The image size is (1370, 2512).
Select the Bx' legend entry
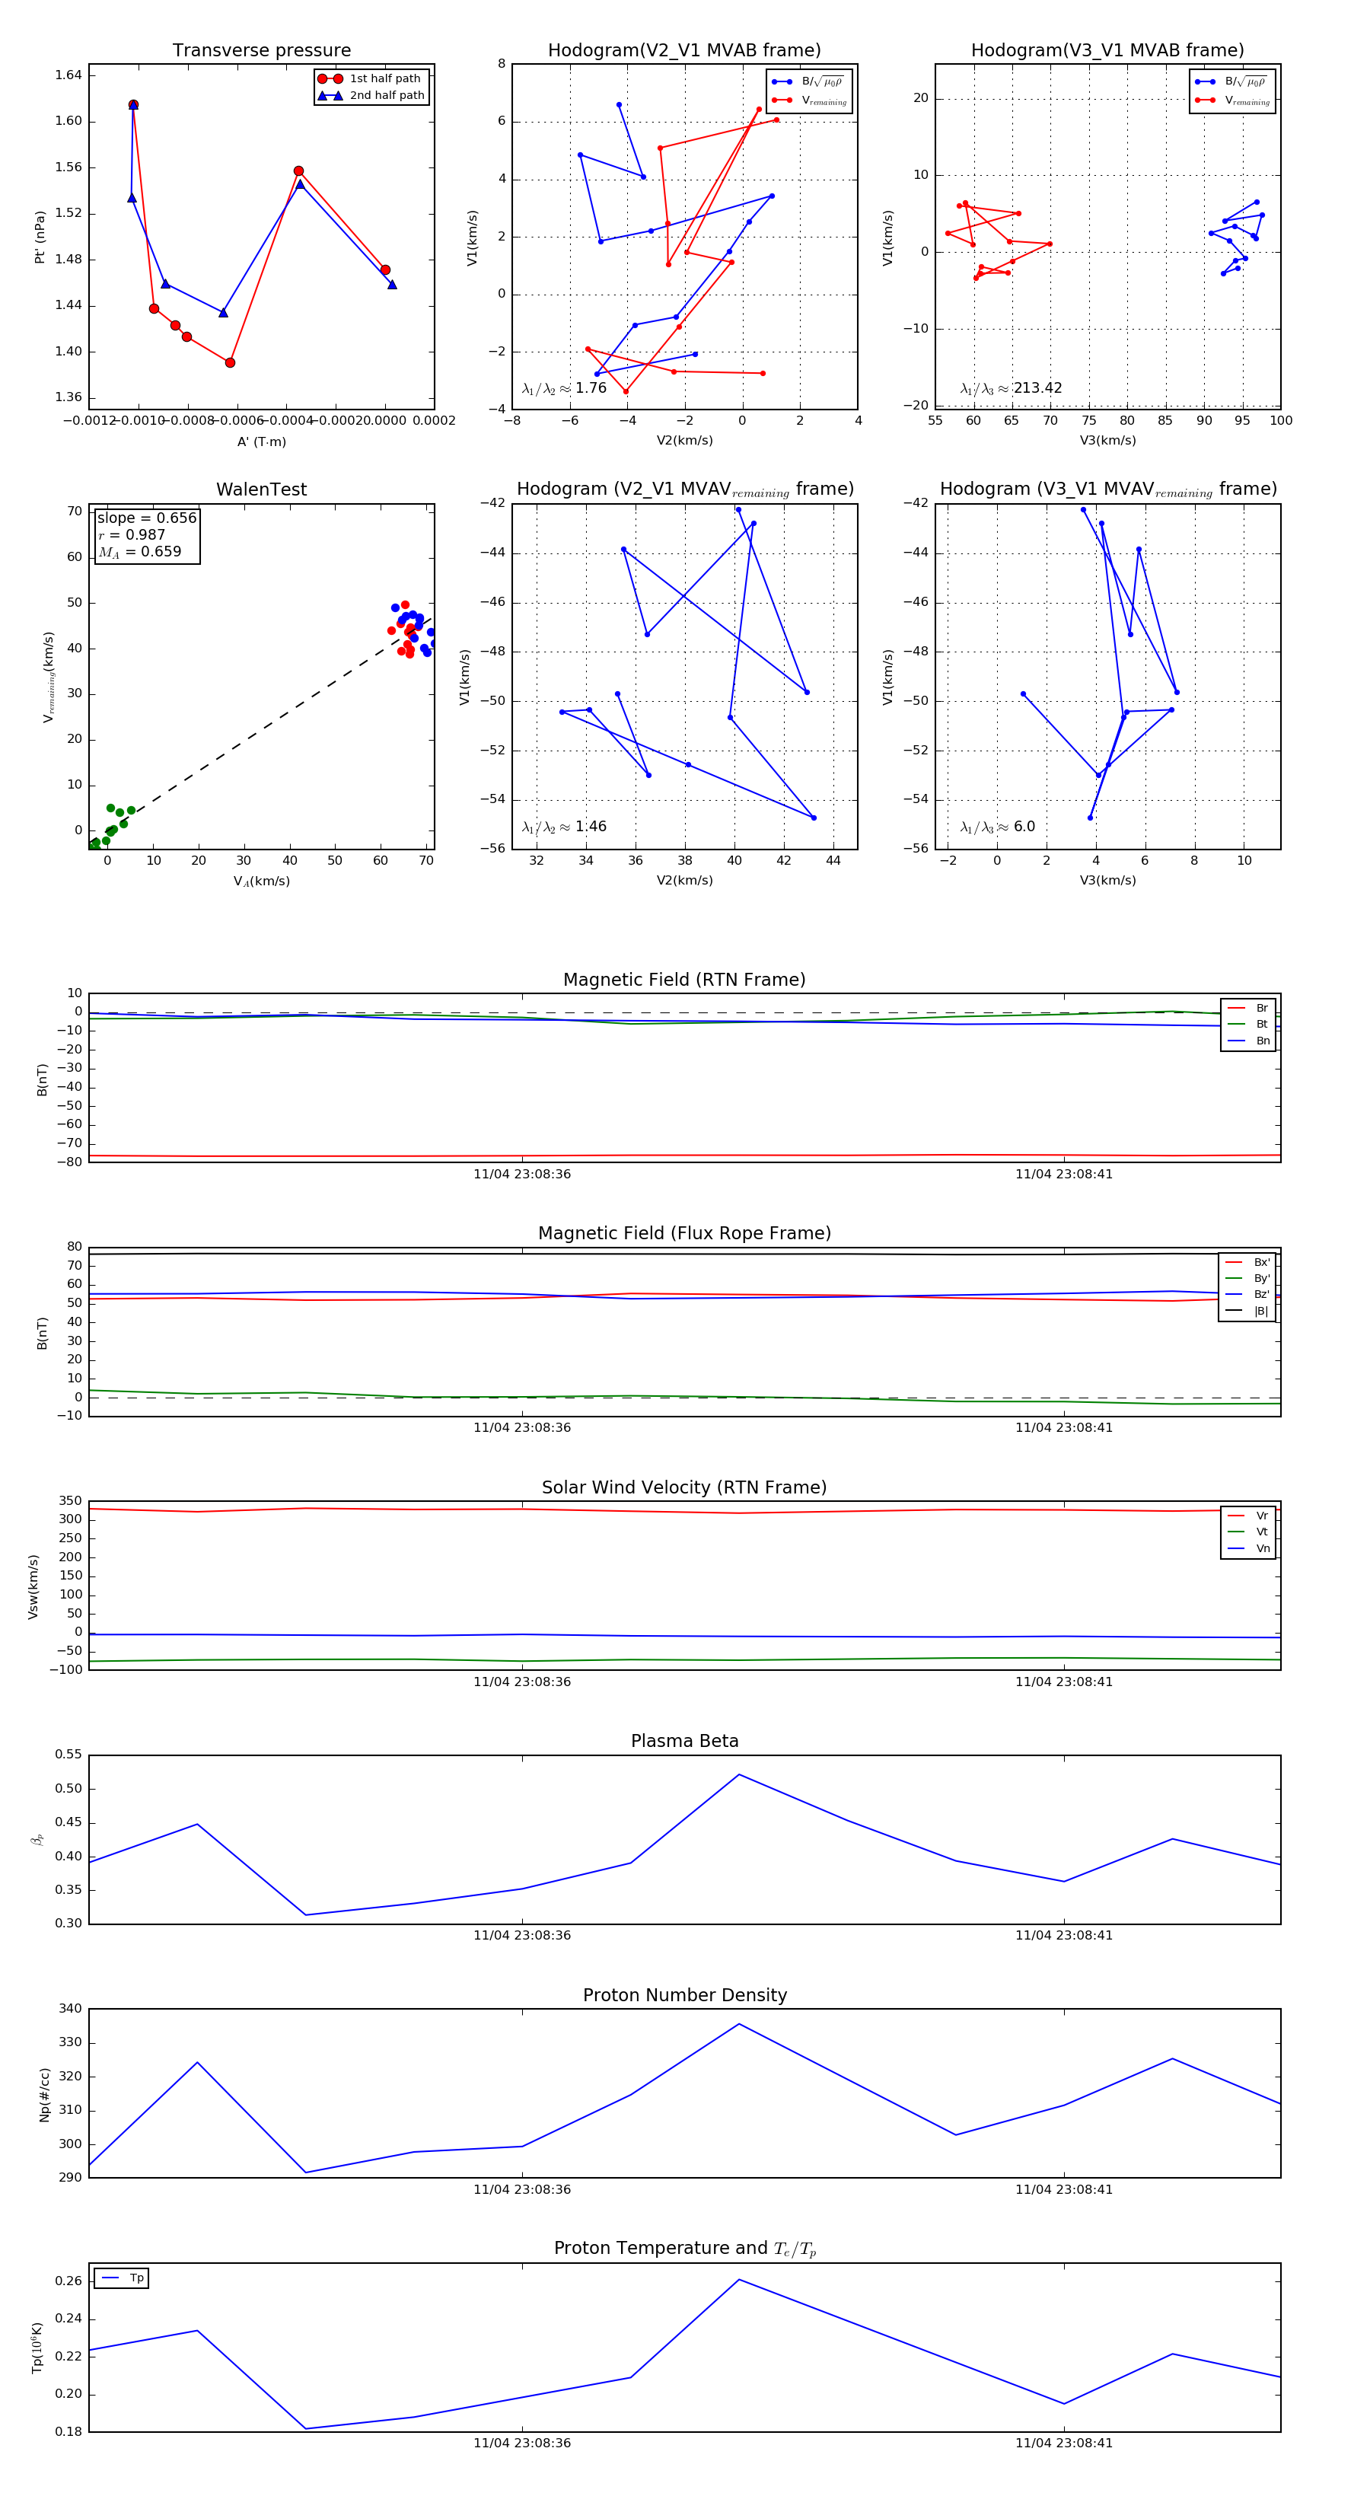pos(1247,1262)
